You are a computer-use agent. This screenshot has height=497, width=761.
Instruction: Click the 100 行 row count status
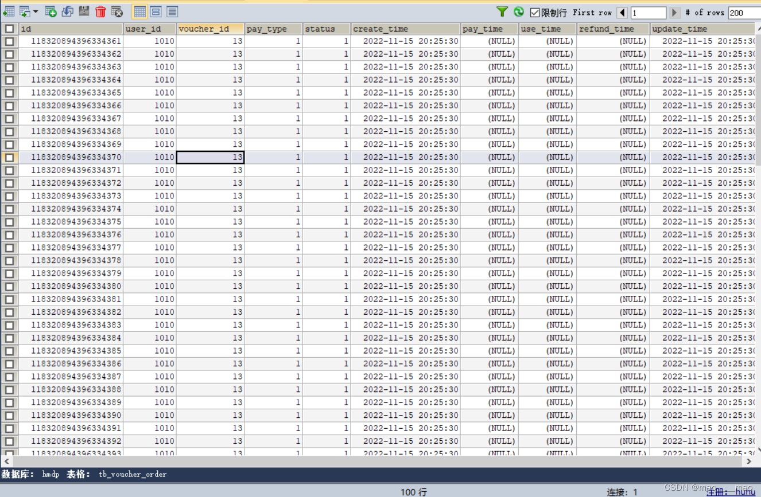click(414, 492)
